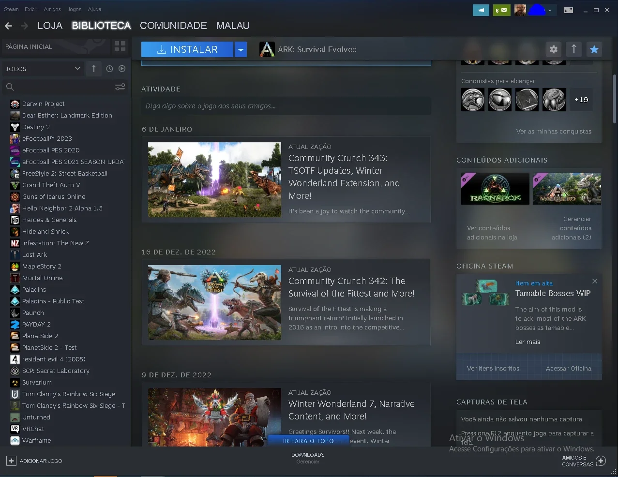The width and height of the screenshot is (618, 477).
Task: Open the Ragnarok DLC thumbnail
Action: point(495,189)
